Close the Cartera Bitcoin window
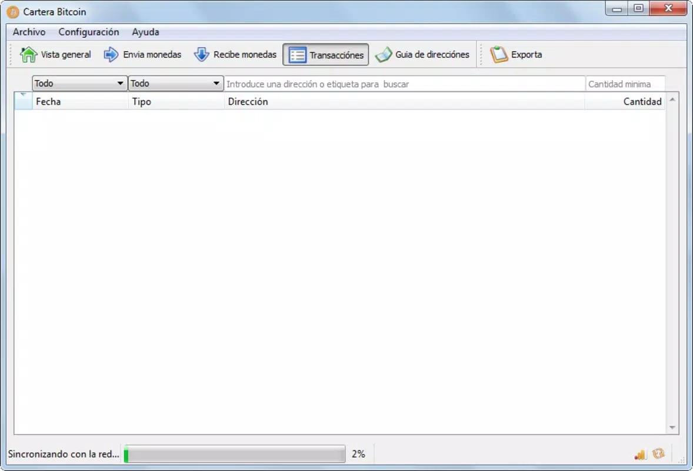Viewport: 693px width, 471px height. click(x=668, y=8)
